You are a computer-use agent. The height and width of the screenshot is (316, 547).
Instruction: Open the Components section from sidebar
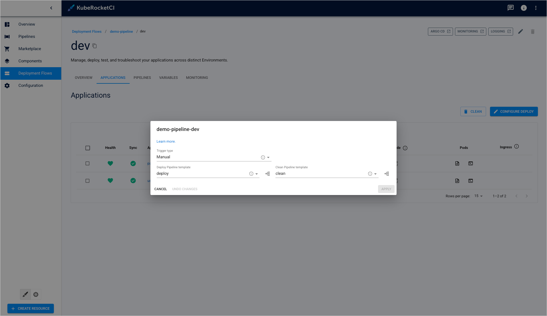click(x=30, y=61)
